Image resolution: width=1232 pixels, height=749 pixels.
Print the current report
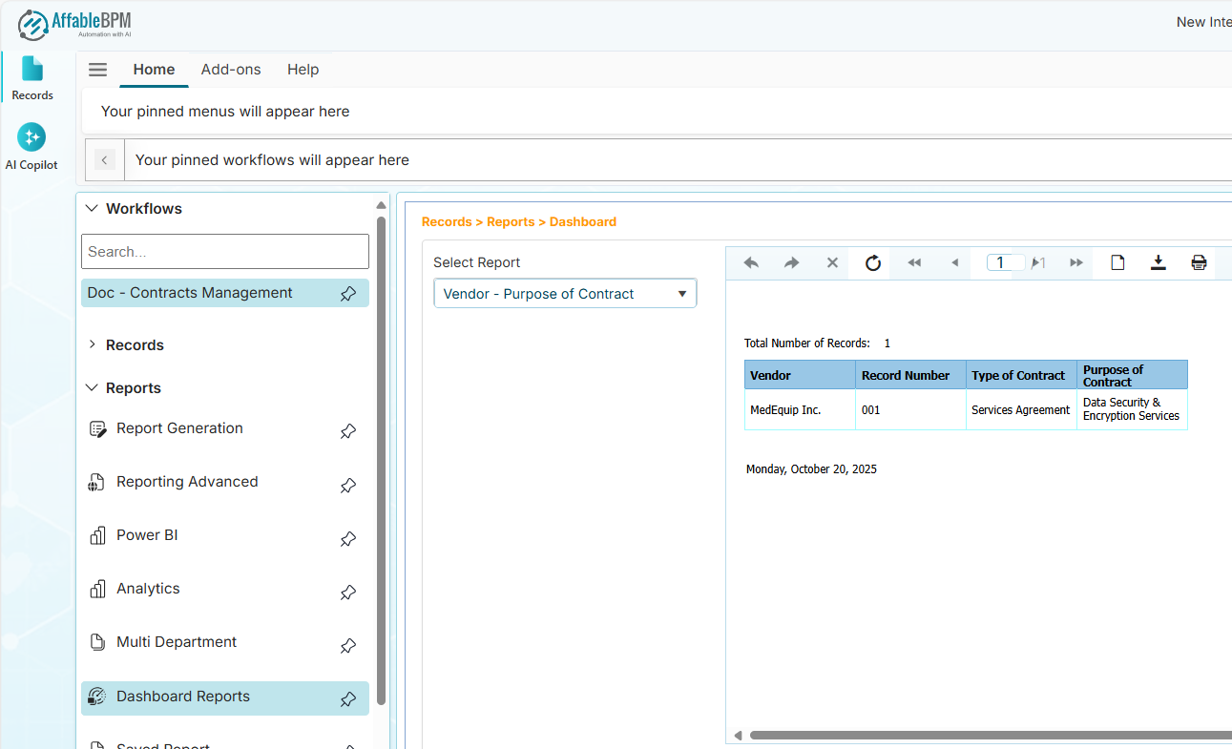pyautogui.click(x=1199, y=262)
